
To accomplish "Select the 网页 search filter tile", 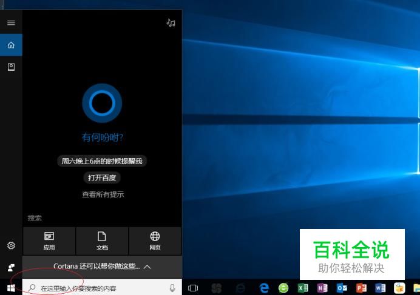I will [155, 241].
